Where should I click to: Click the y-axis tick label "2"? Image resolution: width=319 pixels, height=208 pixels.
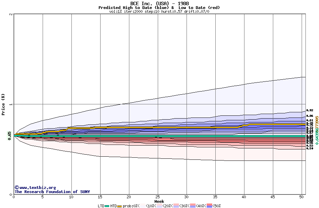pos(11,14)
